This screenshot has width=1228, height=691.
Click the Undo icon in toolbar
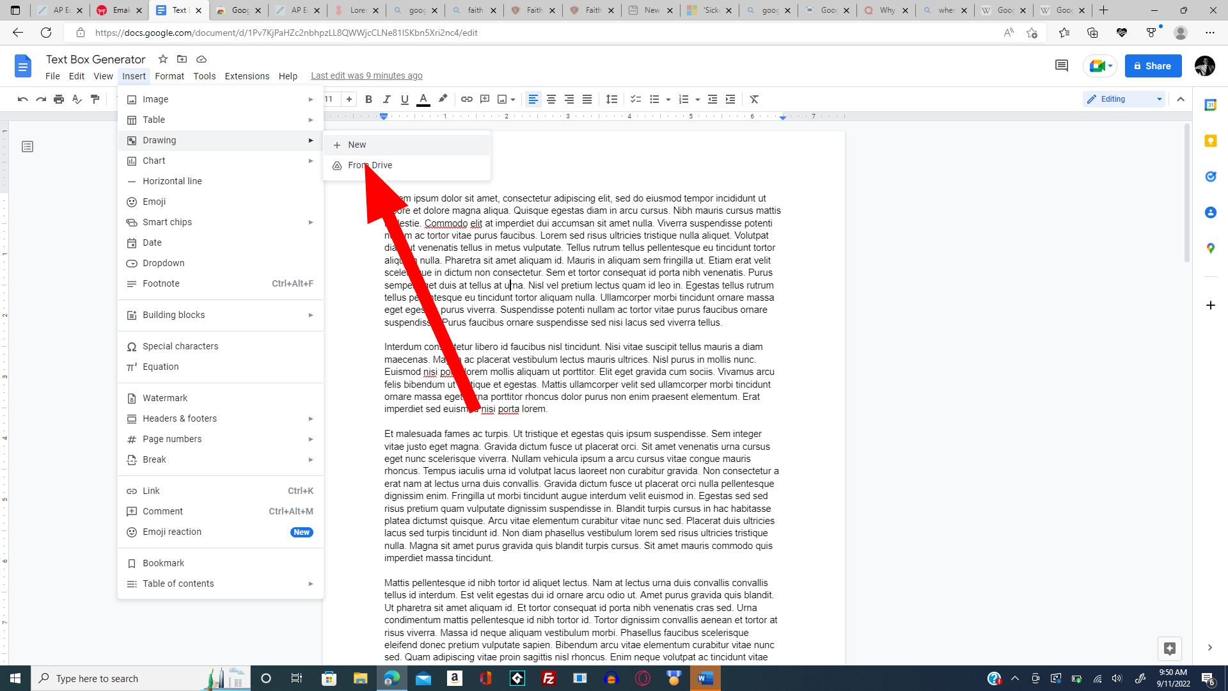pyautogui.click(x=23, y=99)
